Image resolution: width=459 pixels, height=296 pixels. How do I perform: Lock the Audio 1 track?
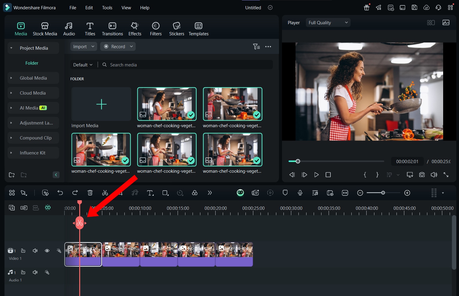pyautogui.click(x=23, y=272)
